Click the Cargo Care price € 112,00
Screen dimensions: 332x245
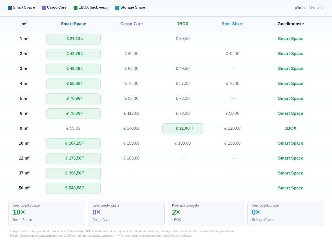pyautogui.click(x=131, y=113)
